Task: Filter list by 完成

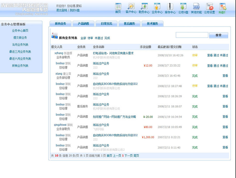Action: [x=107, y=38]
